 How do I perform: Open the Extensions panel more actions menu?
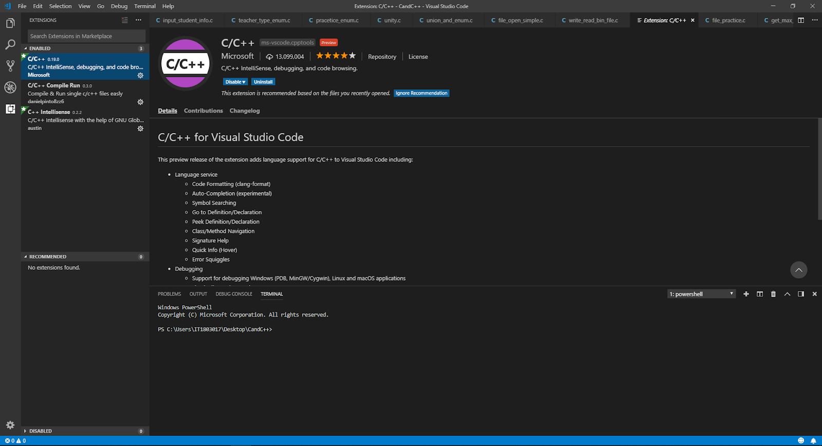(x=138, y=20)
